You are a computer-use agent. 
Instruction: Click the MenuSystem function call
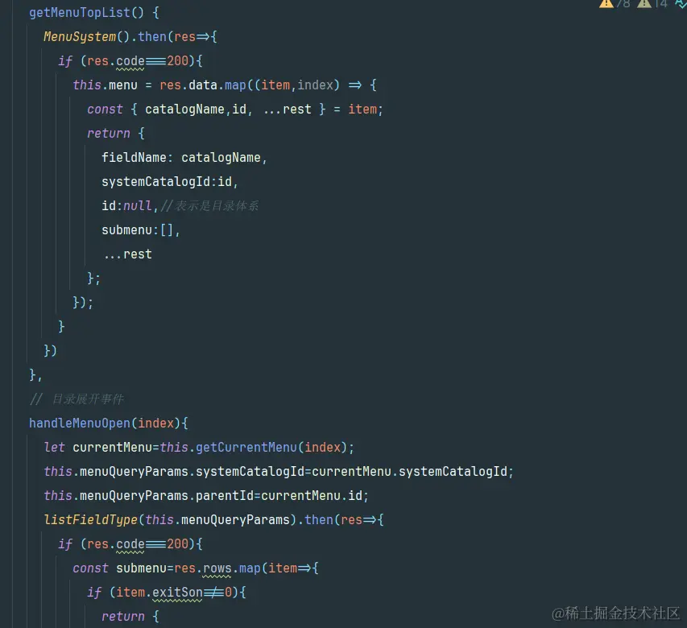tap(80, 37)
